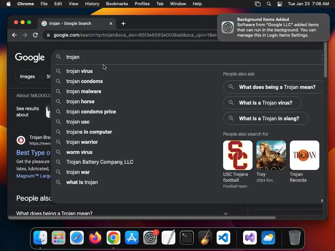Click the date and time in menu bar
335x251 pixels.
click(308, 4)
